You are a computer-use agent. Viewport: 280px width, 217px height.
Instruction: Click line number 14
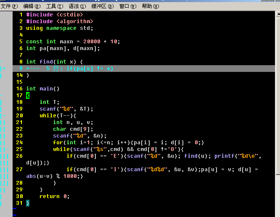[19, 75]
